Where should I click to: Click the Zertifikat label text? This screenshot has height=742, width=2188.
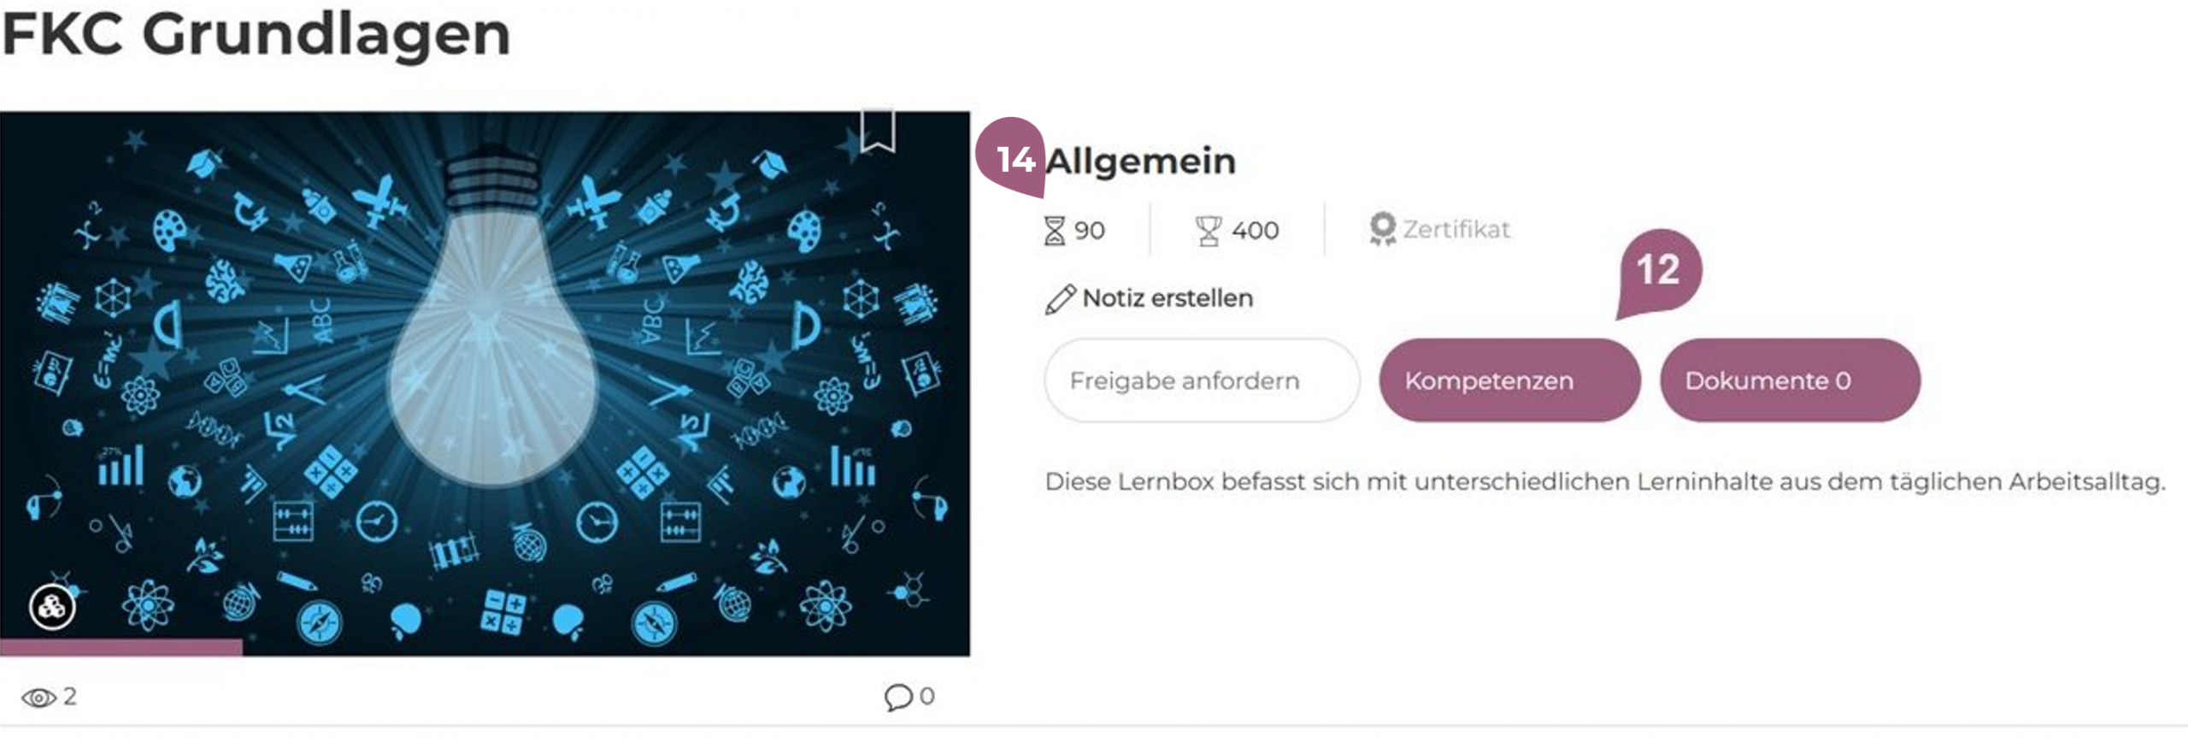coord(1456,229)
